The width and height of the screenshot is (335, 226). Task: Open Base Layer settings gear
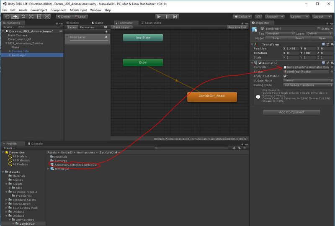pos(106,37)
